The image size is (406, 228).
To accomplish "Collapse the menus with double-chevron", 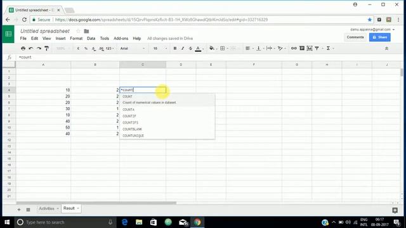I will click(x=386, y=48).
